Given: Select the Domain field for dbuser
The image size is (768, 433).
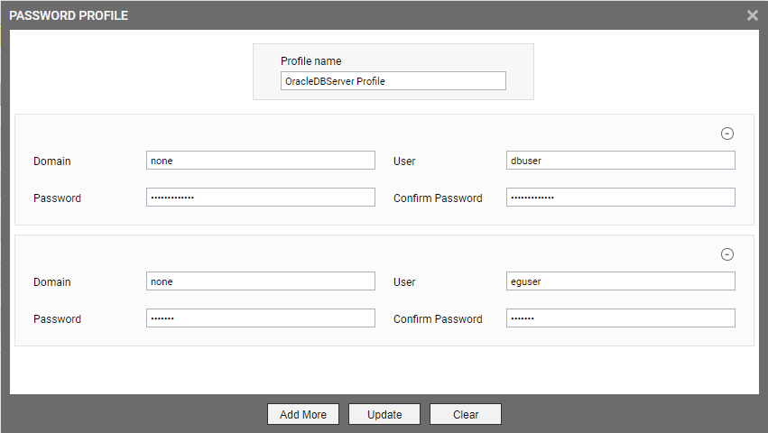Looking at the screenshot, I should [261, 161].
